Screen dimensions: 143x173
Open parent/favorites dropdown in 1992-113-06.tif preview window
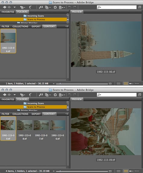click(14, 7)
